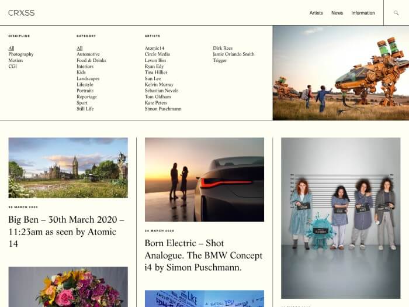Open artist Levon Biss

pos(155,60)
